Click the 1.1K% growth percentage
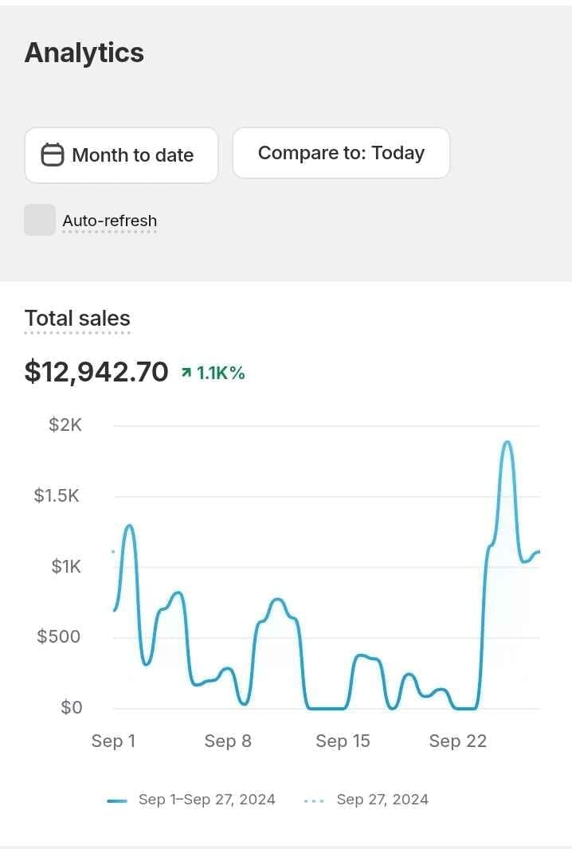 click(x=221, y=372)
